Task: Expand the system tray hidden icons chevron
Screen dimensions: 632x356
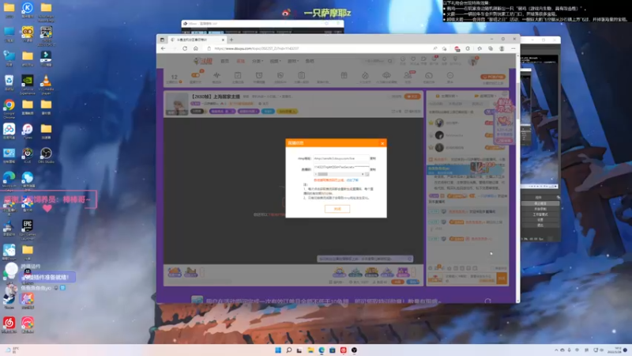Action: [x=556, y=350]
